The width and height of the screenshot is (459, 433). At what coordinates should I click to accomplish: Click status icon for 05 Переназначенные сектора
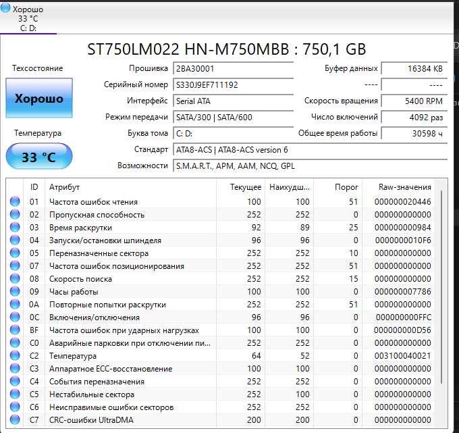(15, 253)
